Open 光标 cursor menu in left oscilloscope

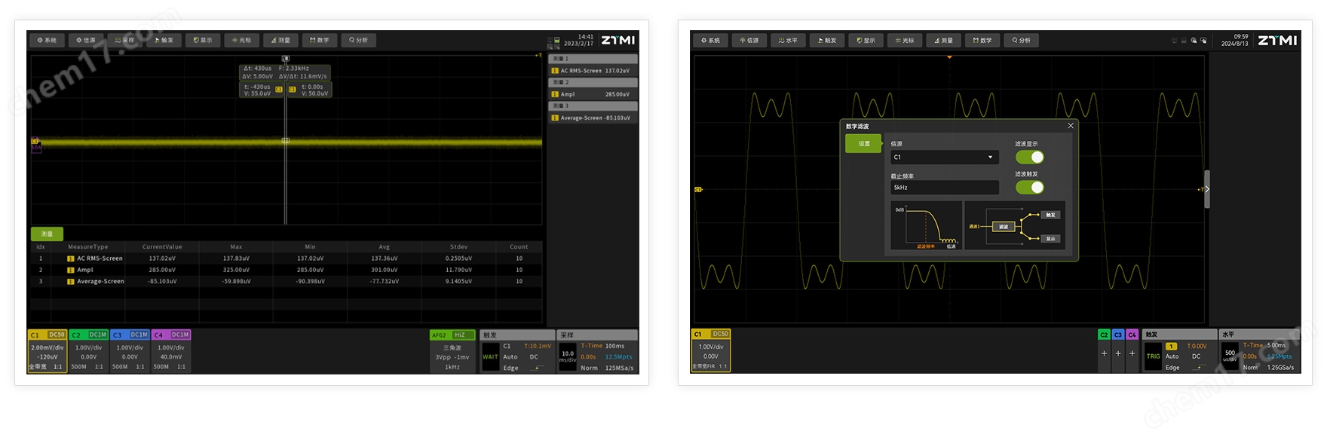(242, 41)
